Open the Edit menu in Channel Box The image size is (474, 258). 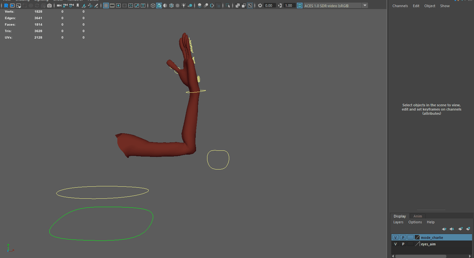pos(416,6)
